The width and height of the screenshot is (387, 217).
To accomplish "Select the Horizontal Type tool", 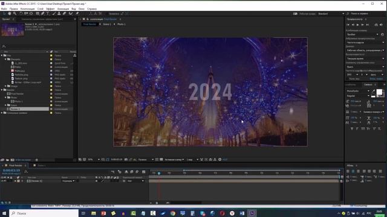I will click(48, 13).
